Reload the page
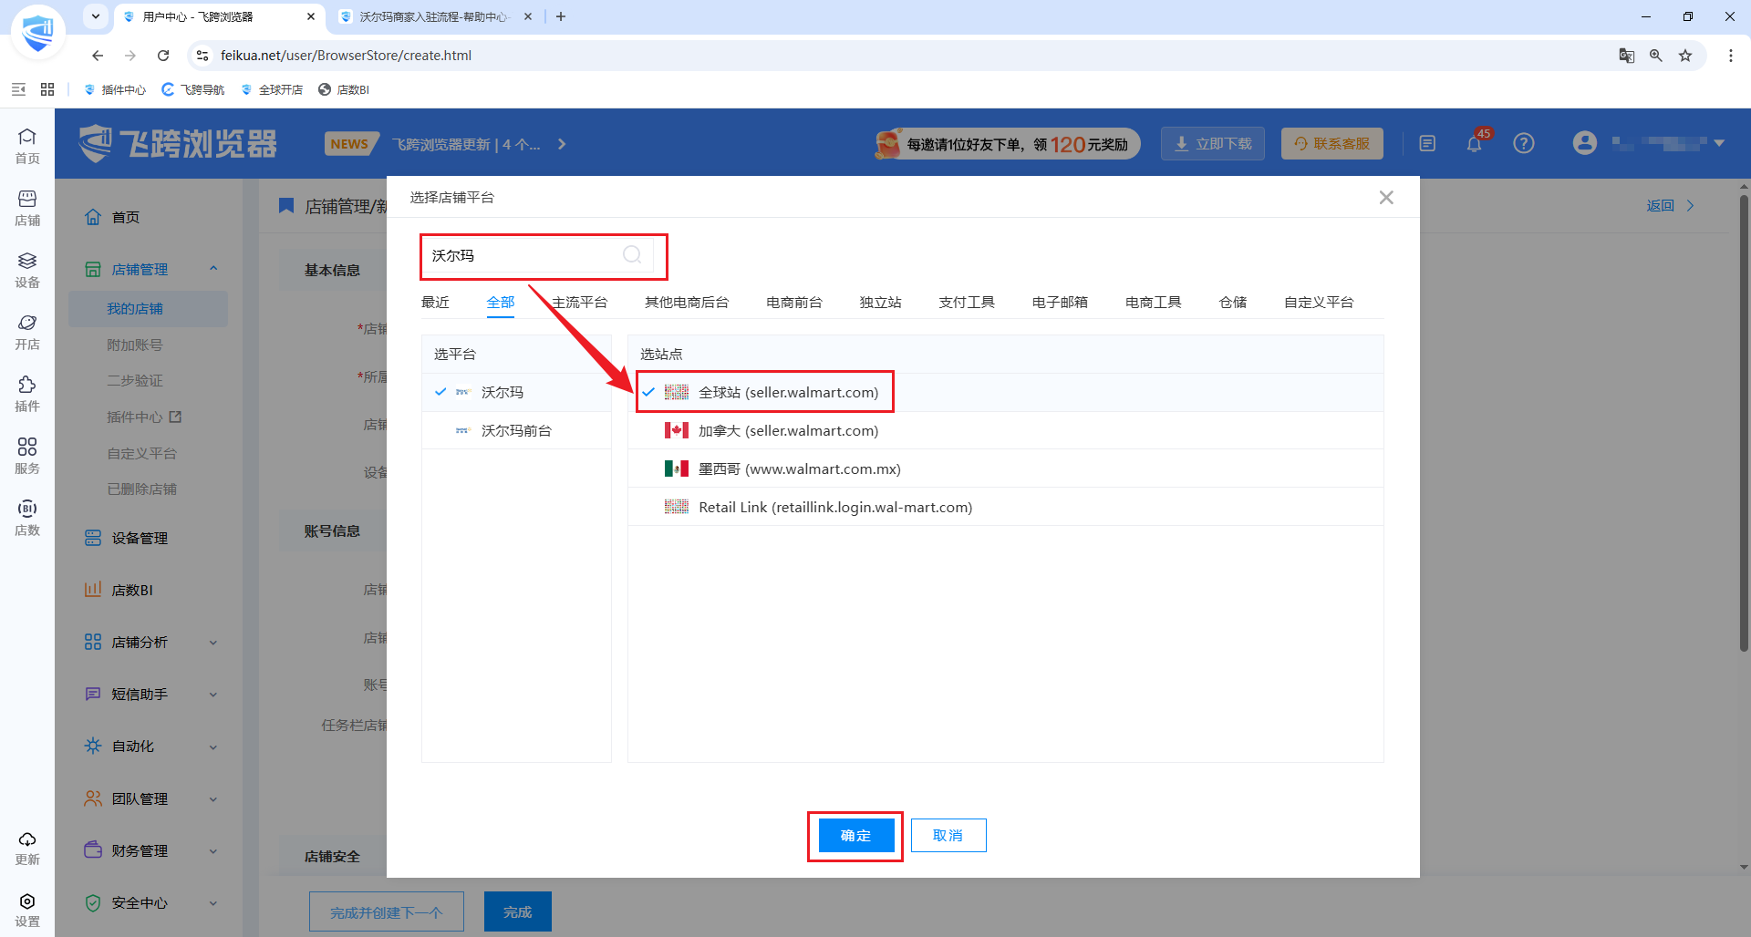This screenshot has height=937, width=1751. click(163, 56)
